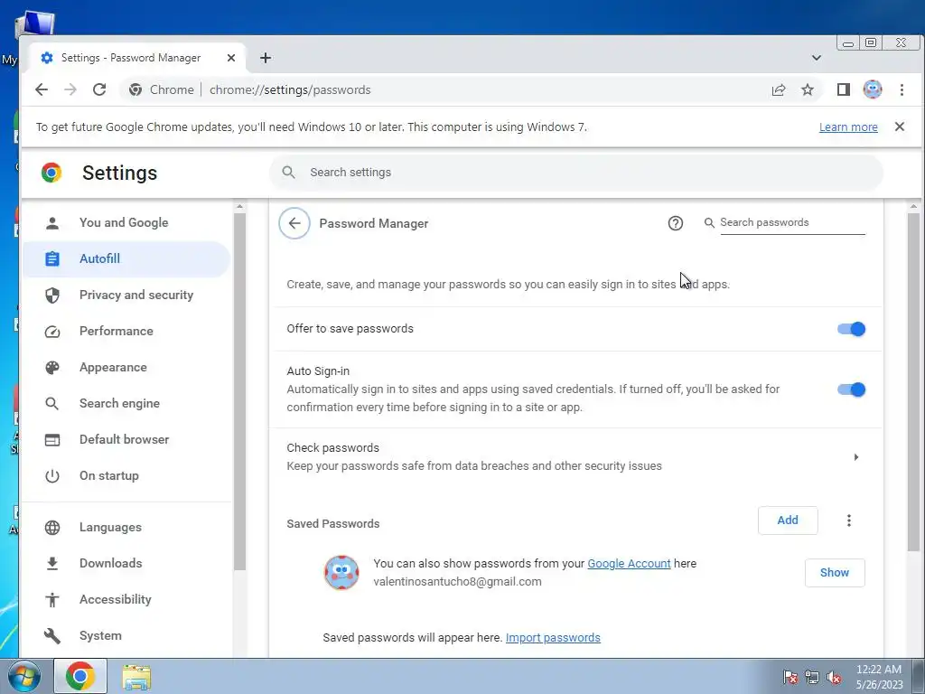The width and height of the screenshot is (925, 694).
Task: Click the Chrome taskbar icon
Action: point(80,676)
